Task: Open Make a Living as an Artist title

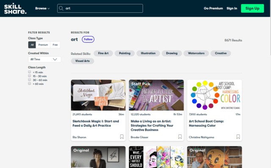Action: pos(152,126)
